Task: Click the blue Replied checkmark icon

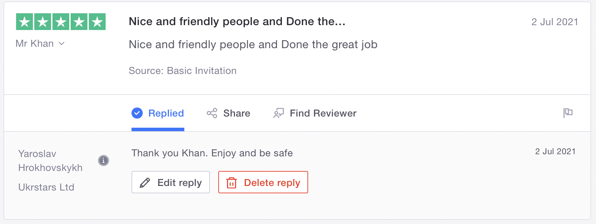Action: pyautogui.click(x=137, y=113)
